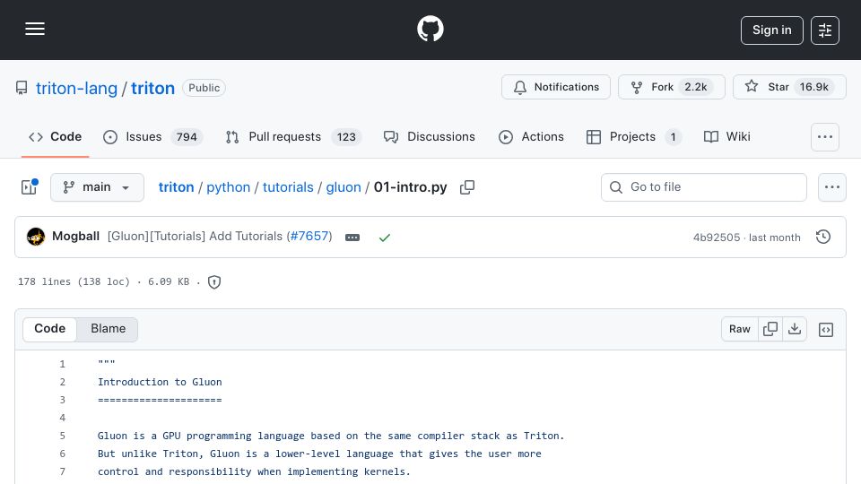
Task: Open the Projects tab
Action: click(x=634, y=136)
